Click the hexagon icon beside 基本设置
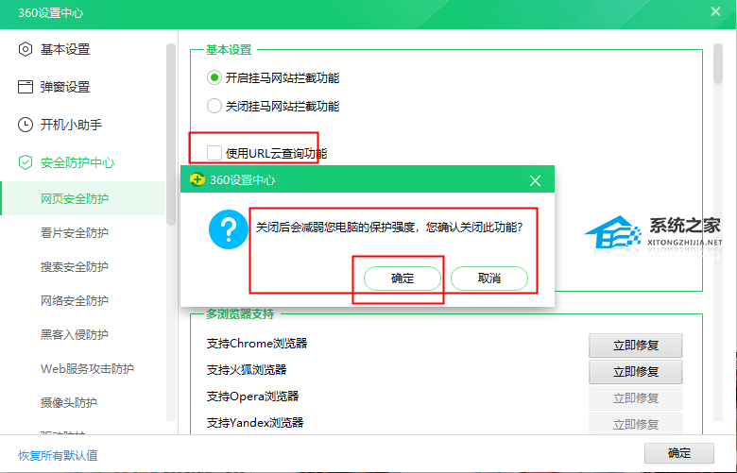 click(x=26, y=49)
